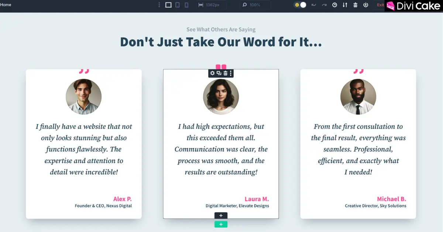This screenshot has height=232, width=443.
Task: Click "Digital Marketer, Elevate Designs" text
Action: (237, 206)
